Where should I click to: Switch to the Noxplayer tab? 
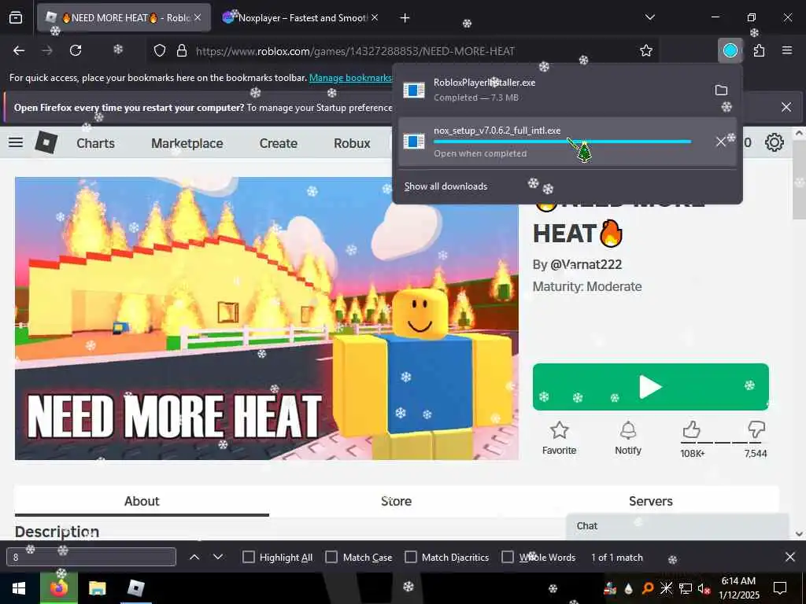coord(300,17)
